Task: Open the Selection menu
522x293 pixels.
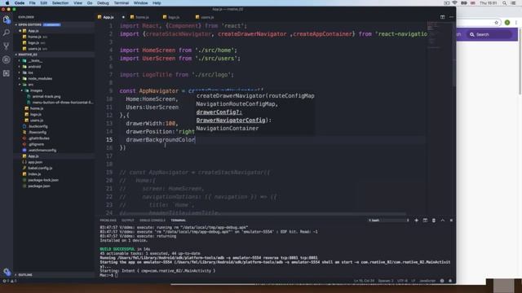Action: [x=60, y=3]
